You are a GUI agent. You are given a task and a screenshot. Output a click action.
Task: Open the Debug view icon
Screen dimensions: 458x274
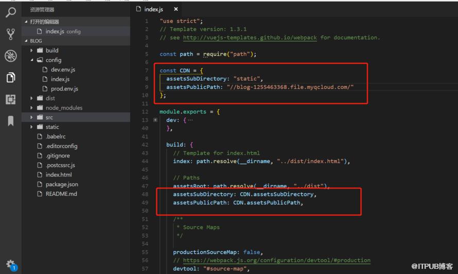(x=11, y=56)
